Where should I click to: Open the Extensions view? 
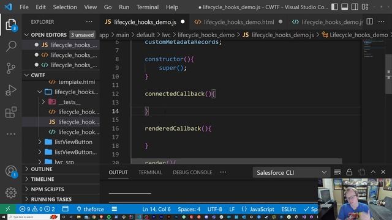tap(11, 112)
